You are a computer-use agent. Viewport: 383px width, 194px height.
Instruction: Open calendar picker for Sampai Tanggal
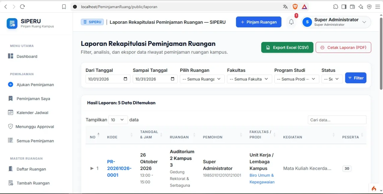tap(173, 79)
